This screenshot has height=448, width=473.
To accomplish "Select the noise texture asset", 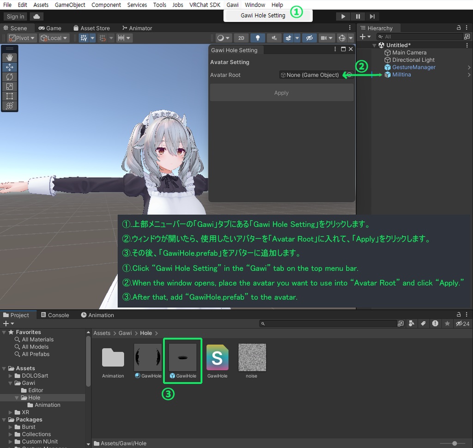I will [252, 361].
